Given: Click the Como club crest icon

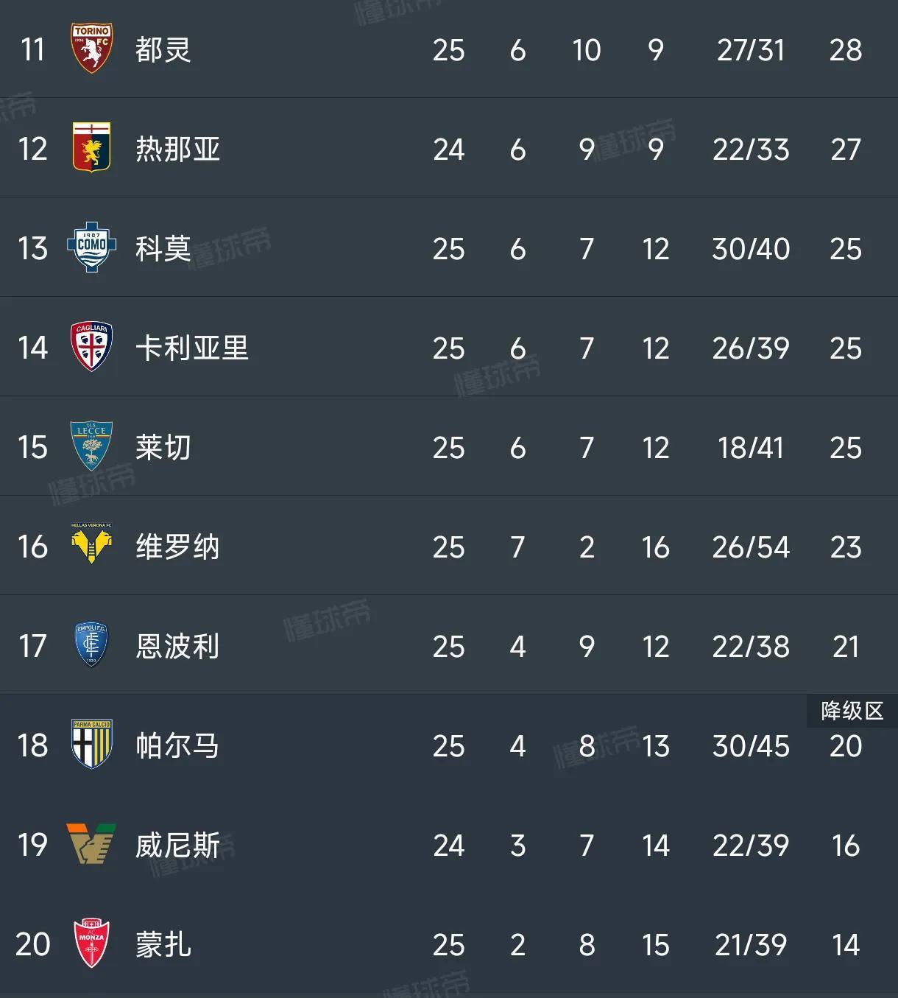Looking at the screenshot, I should pyautogui.click(x=91, y=247).
